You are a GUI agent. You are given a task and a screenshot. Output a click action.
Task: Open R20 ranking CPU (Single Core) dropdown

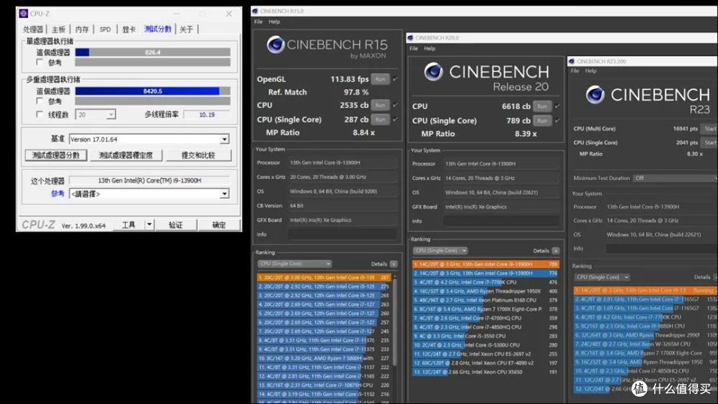pos(441,251)
